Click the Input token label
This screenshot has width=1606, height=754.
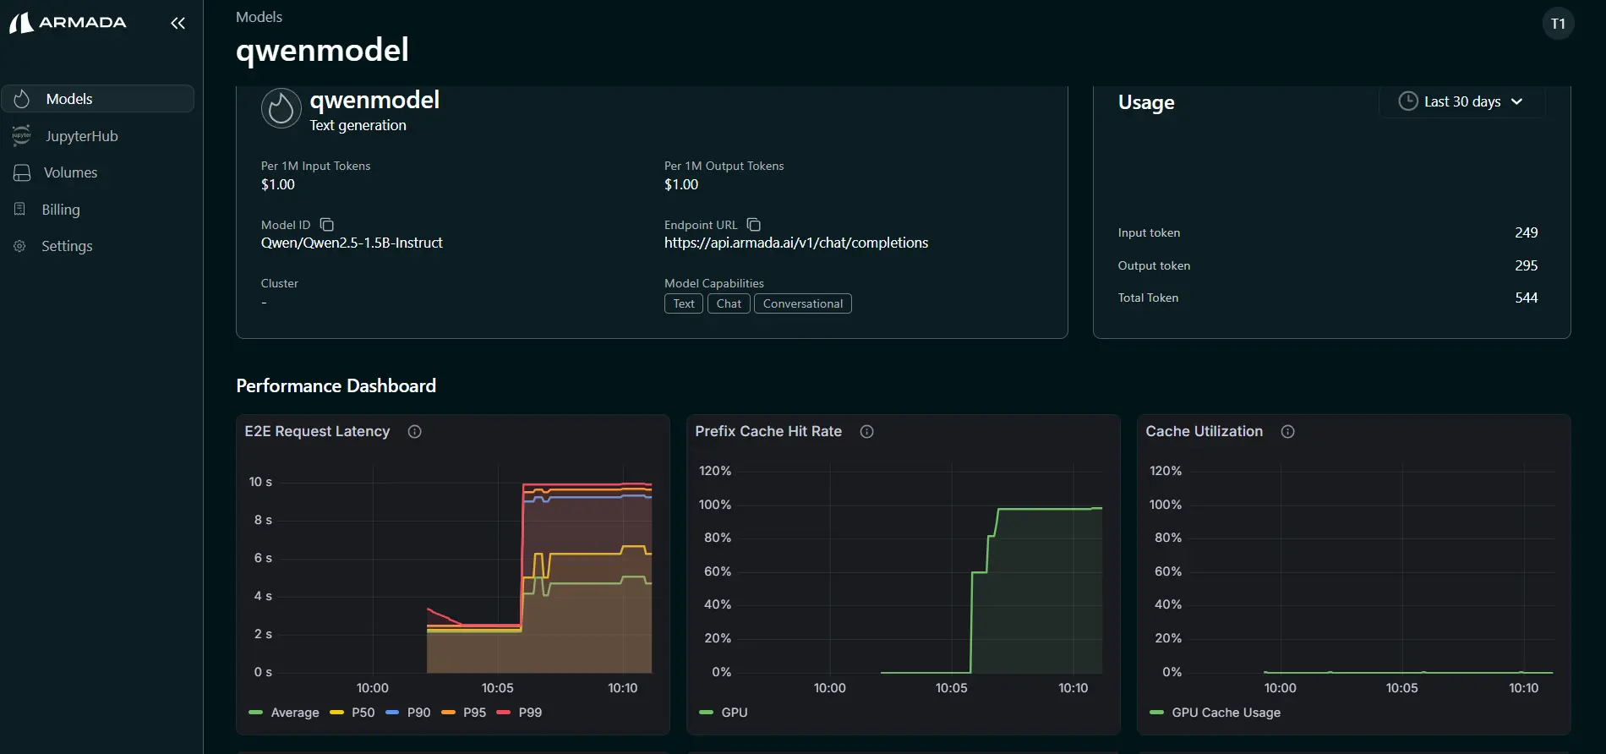[x=1149, y=232]
